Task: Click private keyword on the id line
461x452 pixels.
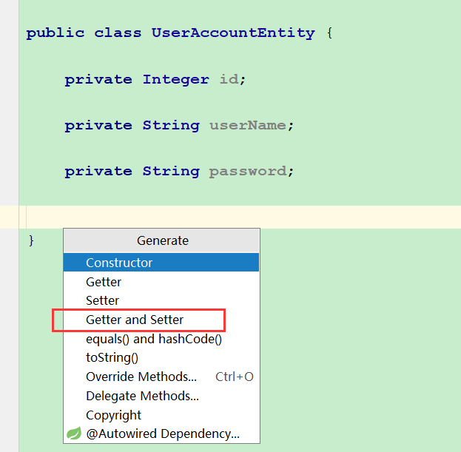Action: click(x=98, y=80)
